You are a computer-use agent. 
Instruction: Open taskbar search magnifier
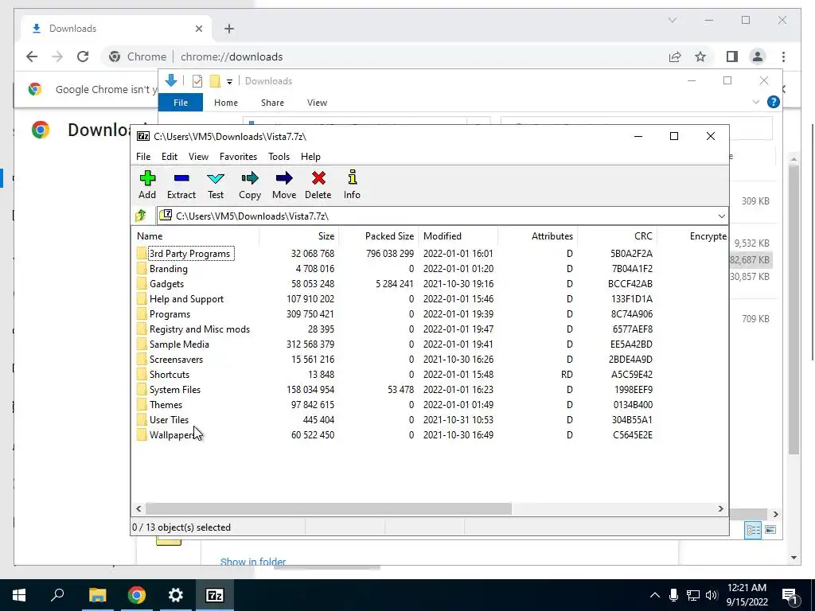pos(57,595)
